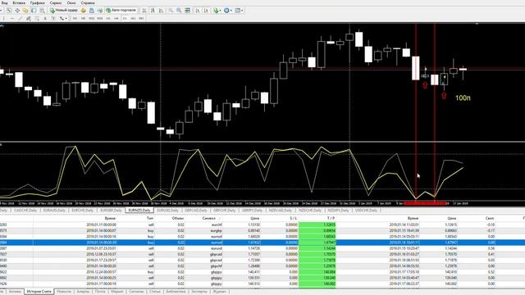This screenshot has height=295, width=525.
Task: Open the Strategy Tester icon
Action: (x=42, y=11)
